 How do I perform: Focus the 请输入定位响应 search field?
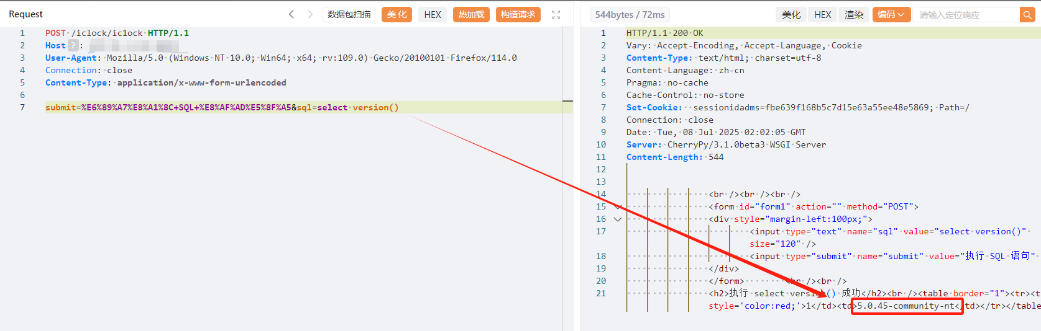[966, 15]
